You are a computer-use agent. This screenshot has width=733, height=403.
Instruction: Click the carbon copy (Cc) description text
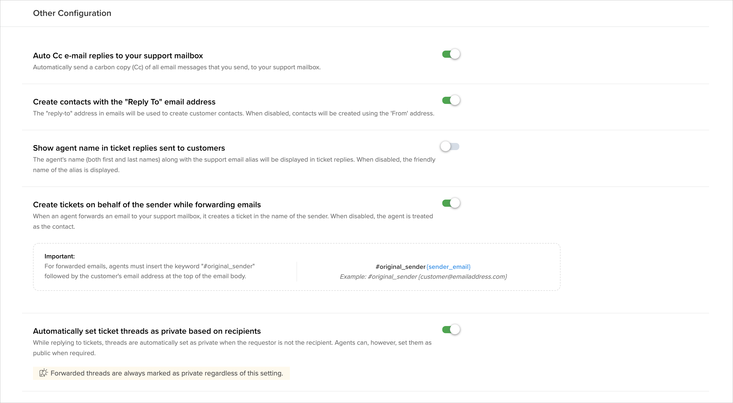coord(177,67)
